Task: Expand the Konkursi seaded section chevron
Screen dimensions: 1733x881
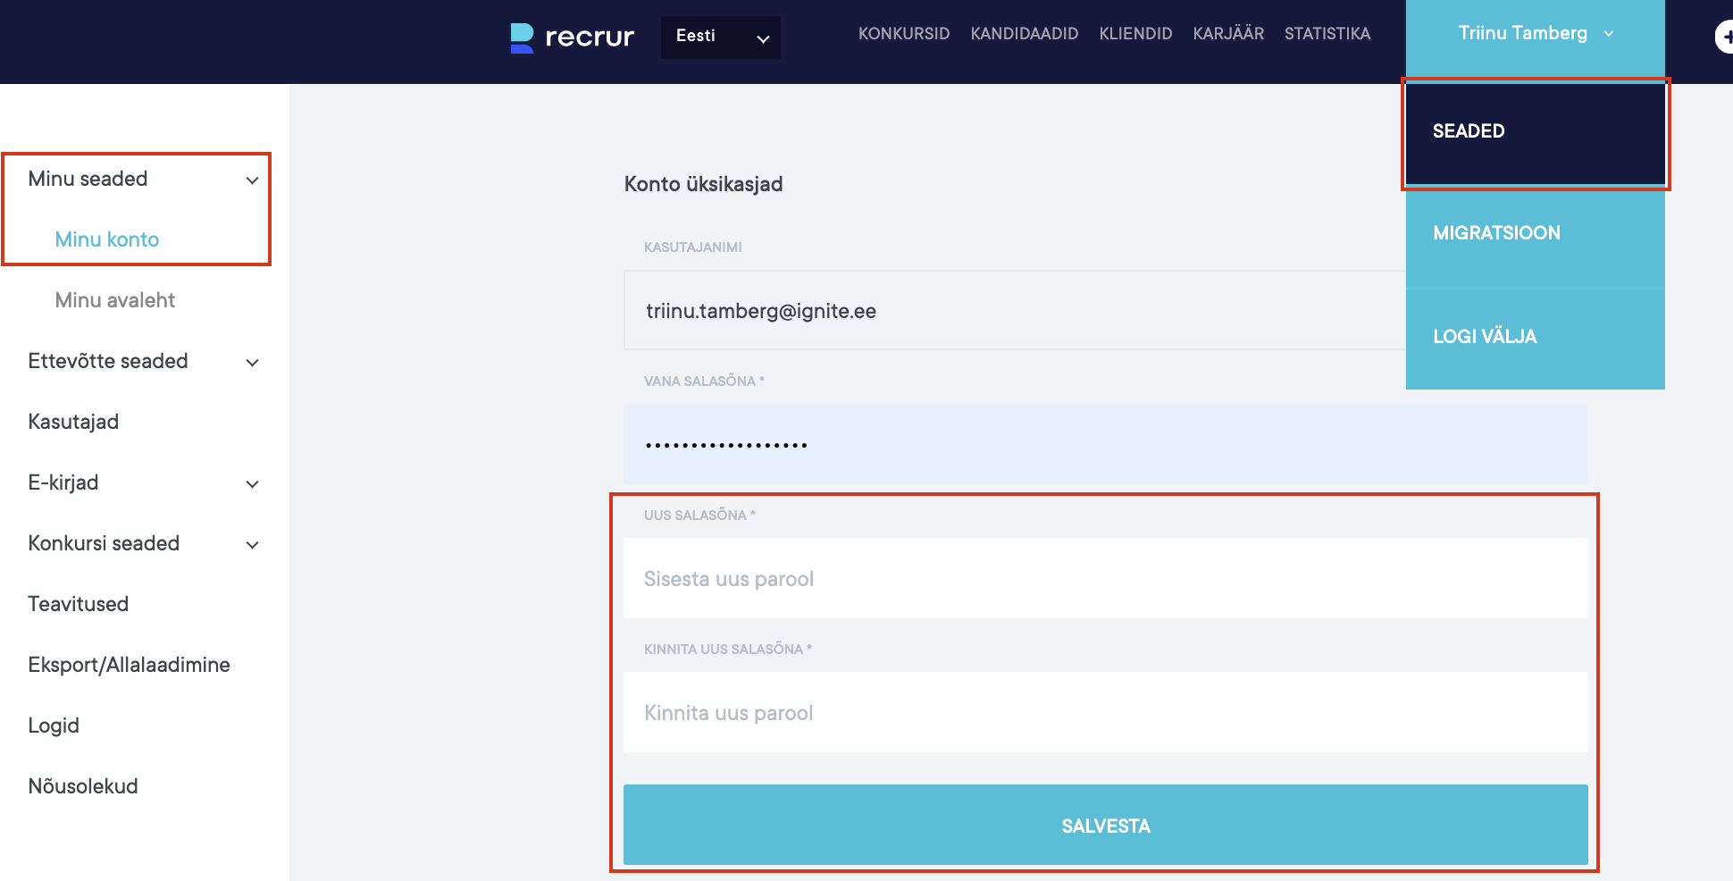Action: (253, 545)
